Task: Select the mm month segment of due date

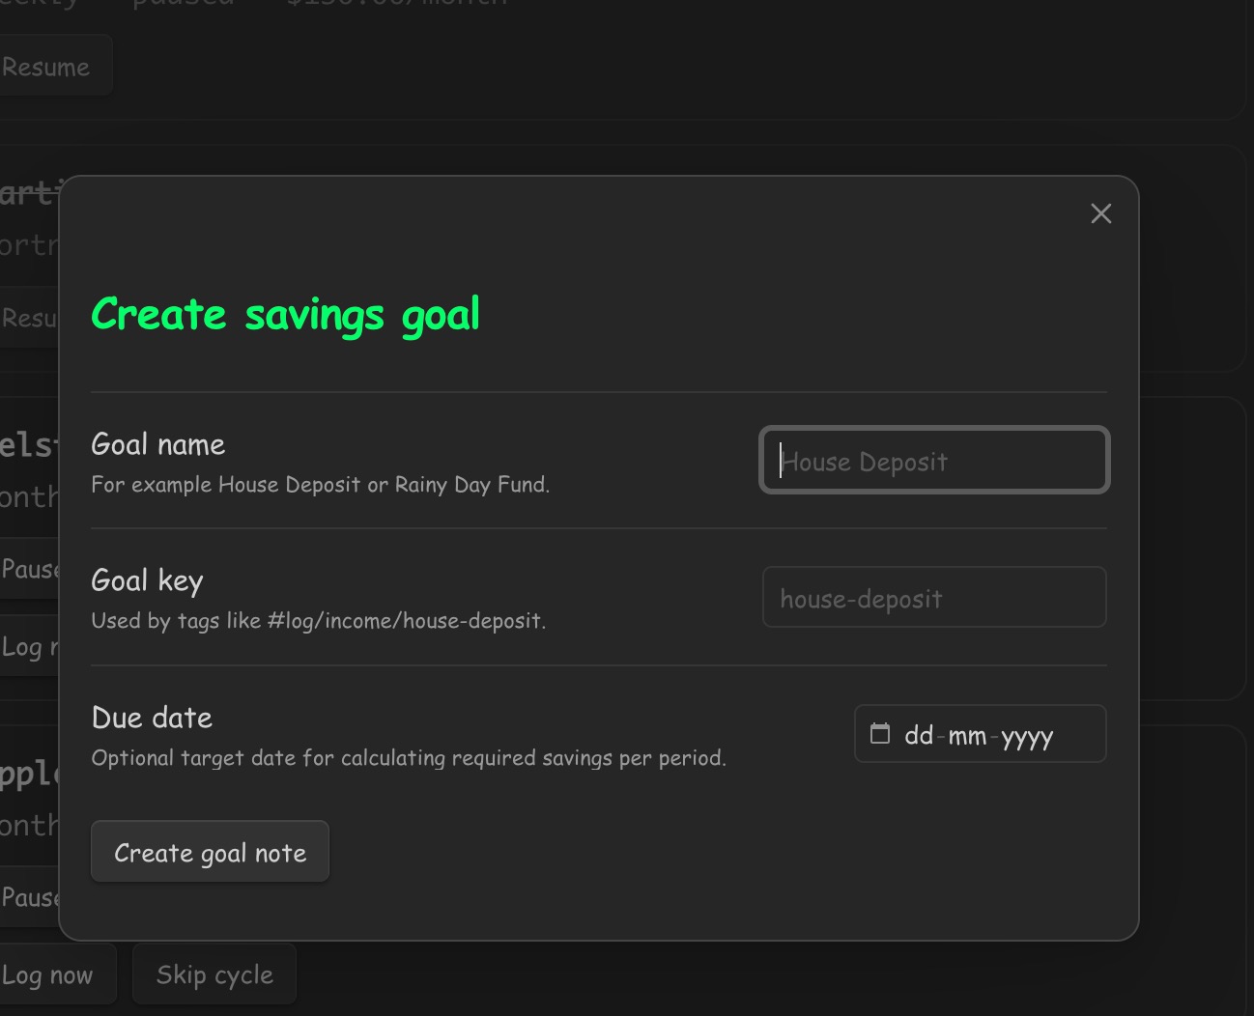Action: pos(967,736)
